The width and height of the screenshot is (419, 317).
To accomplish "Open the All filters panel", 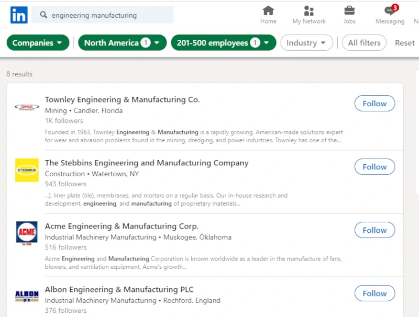I will click(x=364, y=43).
